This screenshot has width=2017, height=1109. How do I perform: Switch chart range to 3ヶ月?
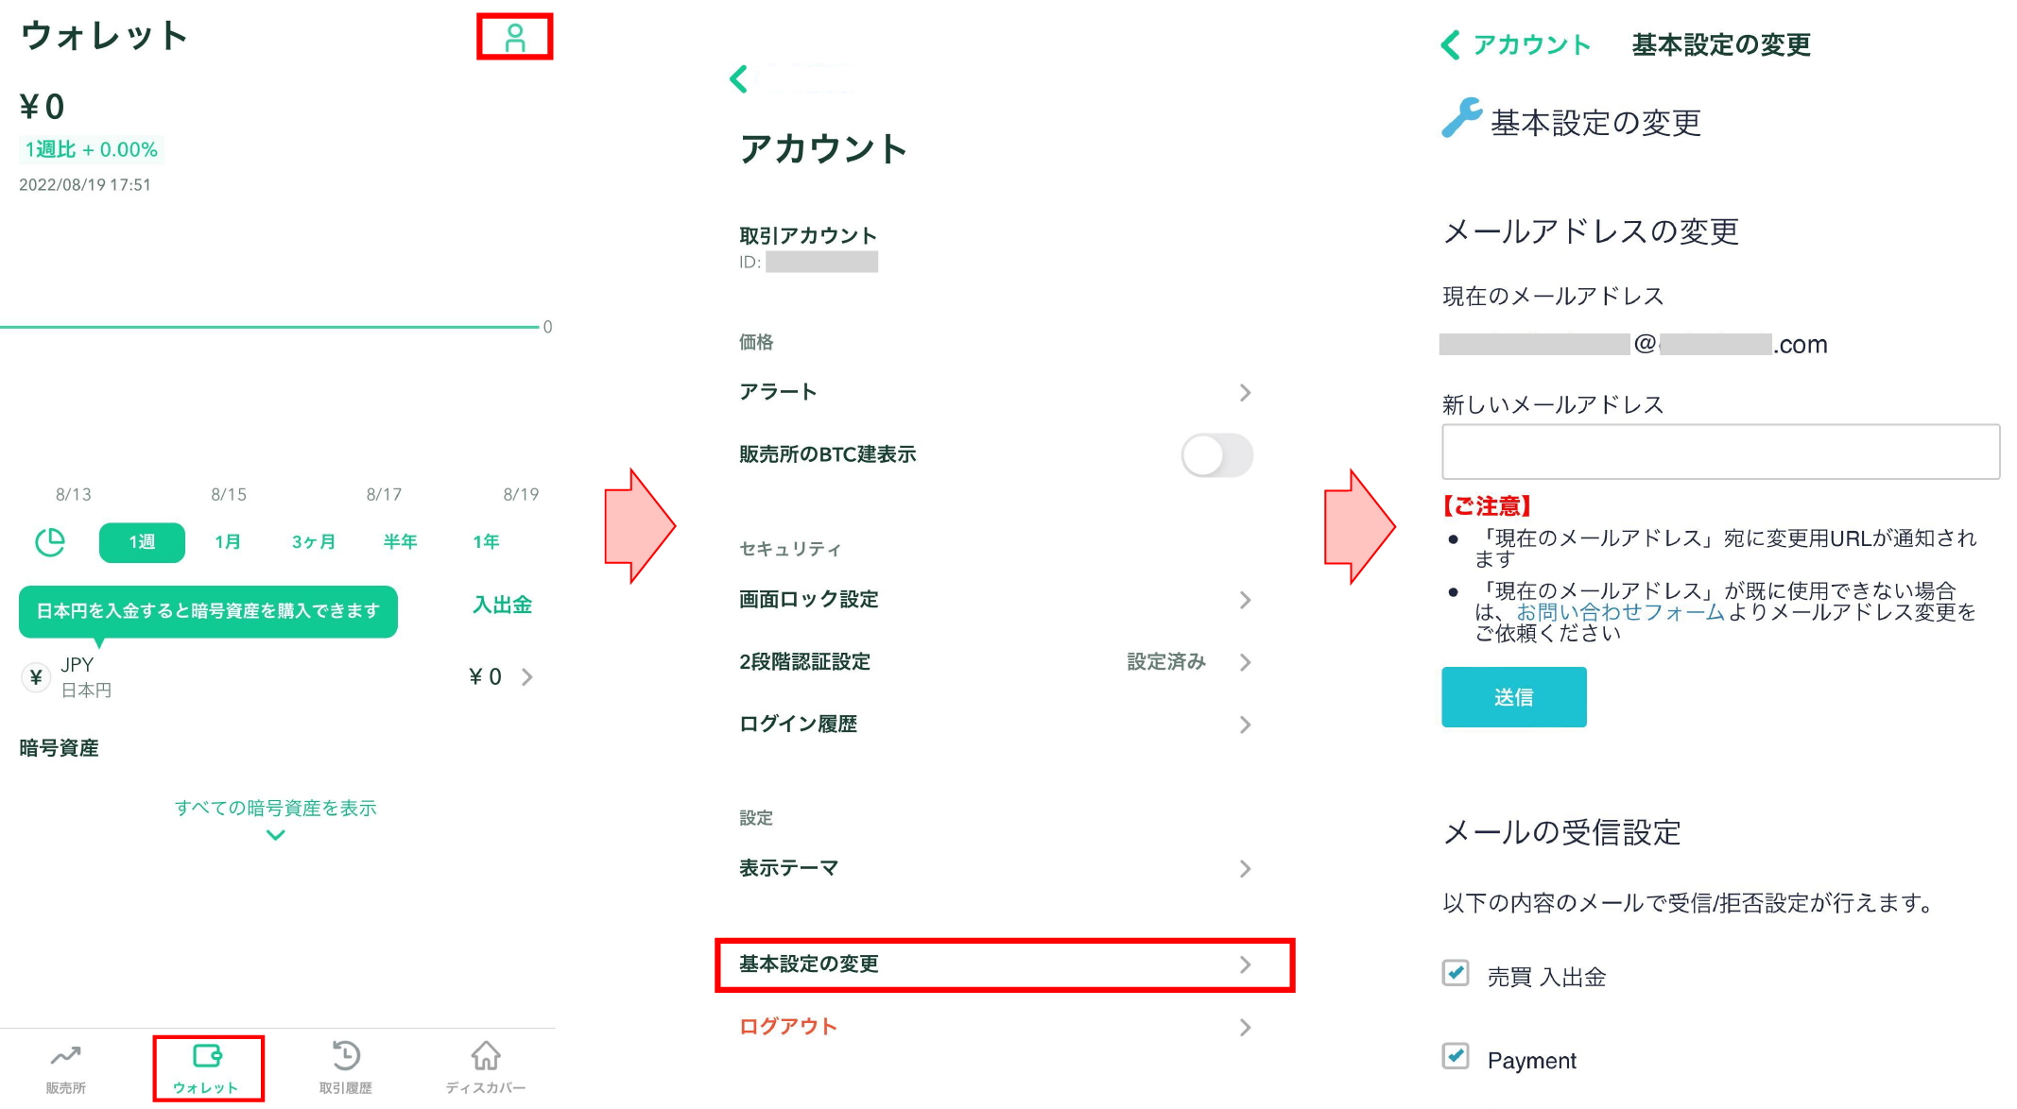pyautogui.click(x=313, y=542)
